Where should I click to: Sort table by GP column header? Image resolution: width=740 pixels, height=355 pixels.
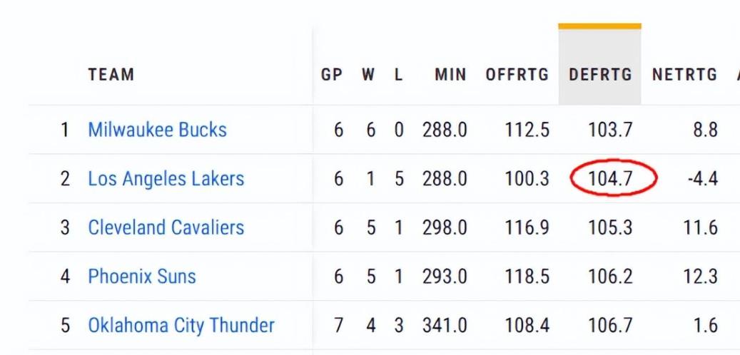[x=331, y=74]
